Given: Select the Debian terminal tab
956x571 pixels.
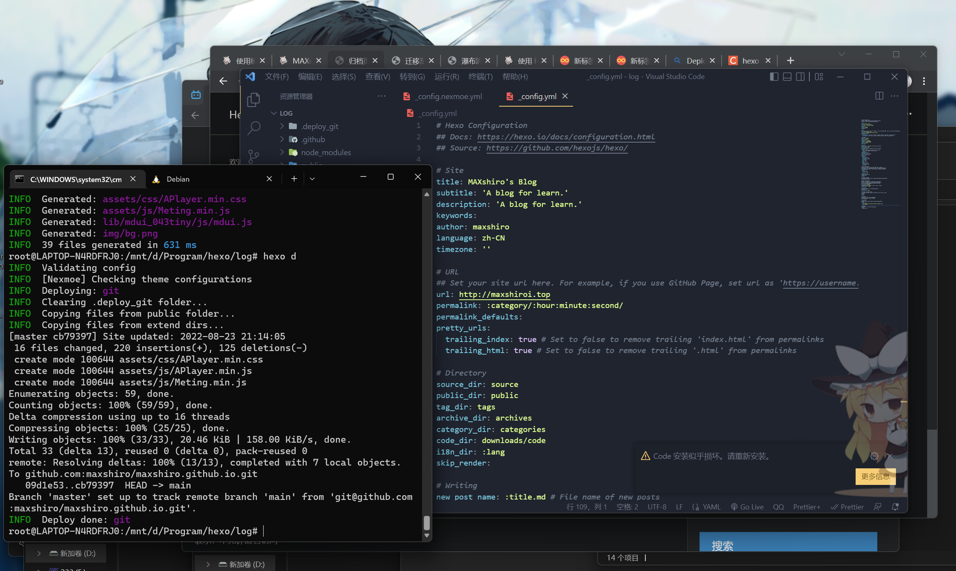Looking at the screenshot, I should pyautogui.click(x=178, y=179).
